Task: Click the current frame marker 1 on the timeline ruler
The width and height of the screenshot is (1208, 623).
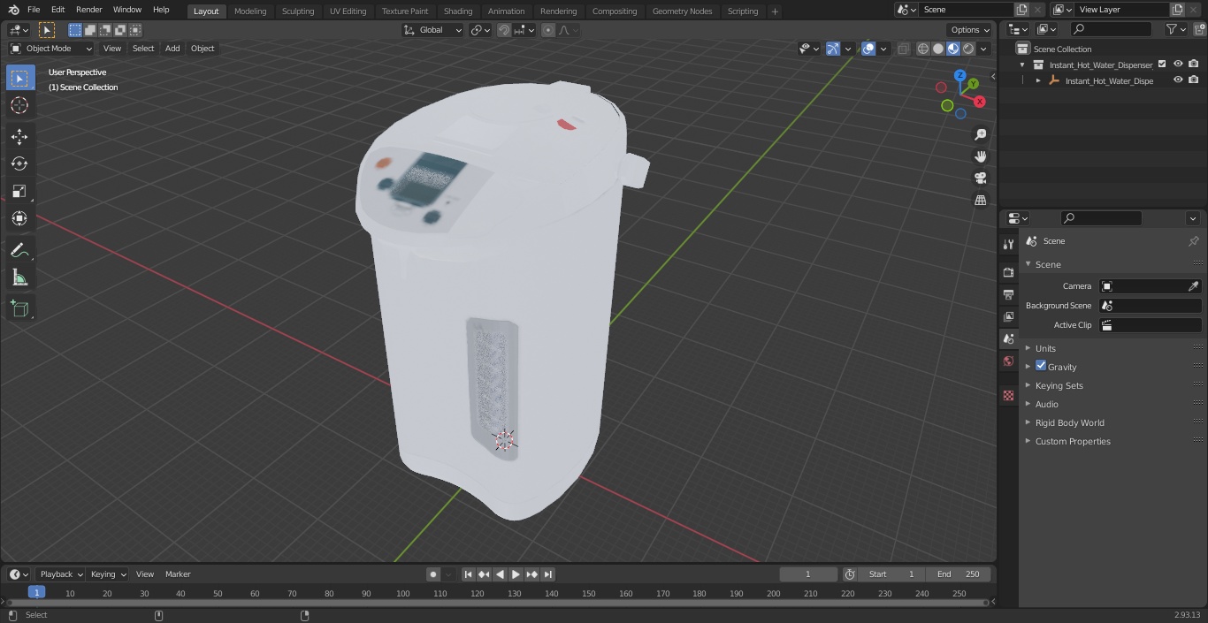Action: (x=36, y=593)
